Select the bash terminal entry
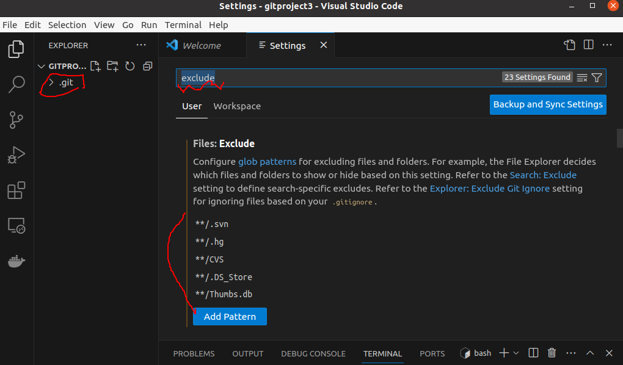 coord(476,353)
